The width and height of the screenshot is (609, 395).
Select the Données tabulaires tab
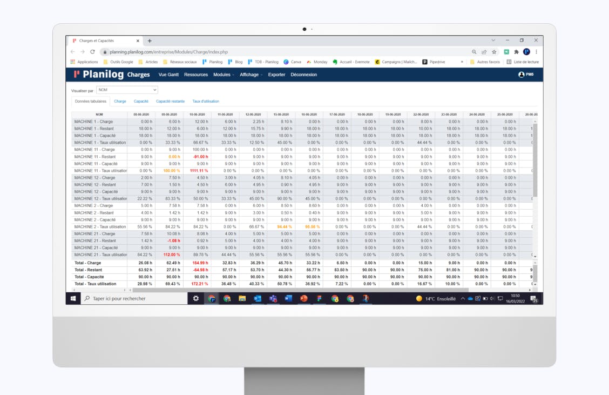(x=91, y=101)
